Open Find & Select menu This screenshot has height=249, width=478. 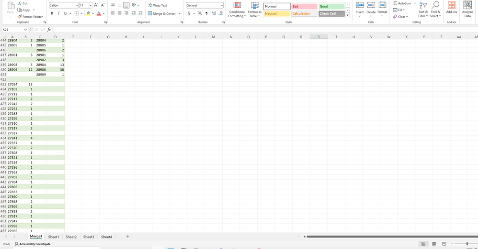(x=435, y=10)
